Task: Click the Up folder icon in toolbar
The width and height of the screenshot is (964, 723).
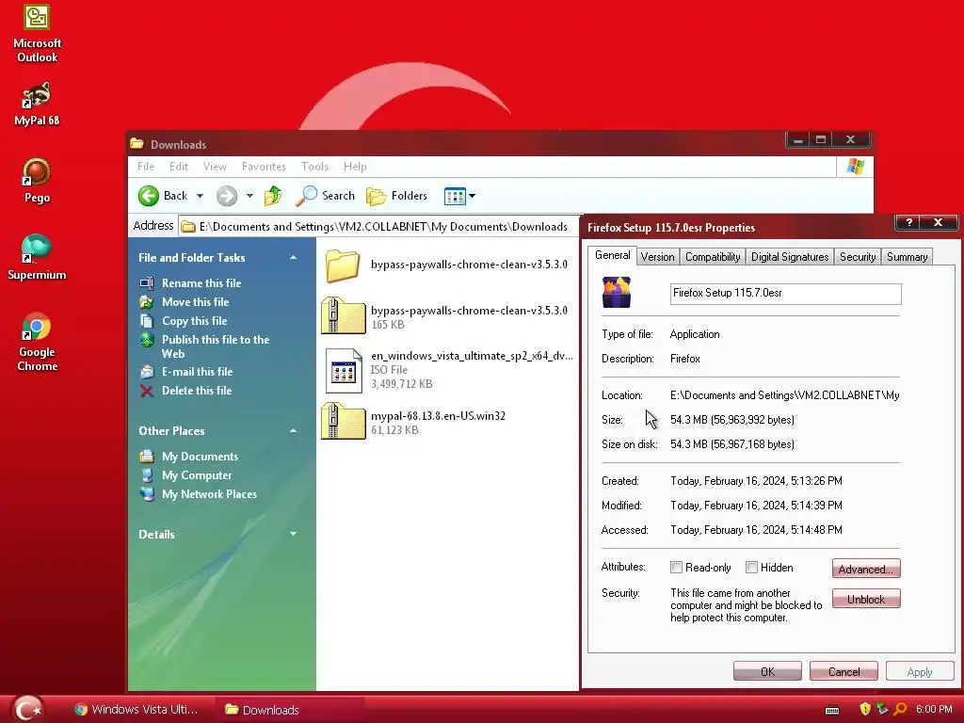Action: [x=272, y=196]
